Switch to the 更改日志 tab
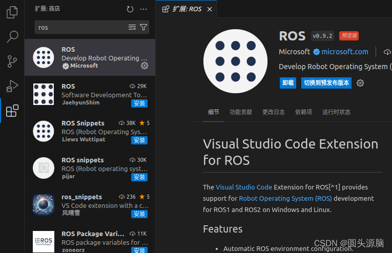Image resolution: width=392 pixels, height=253 pixels. click(274, 112)
